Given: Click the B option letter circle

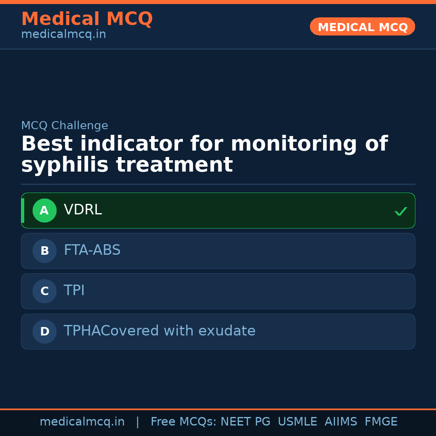Looking at the screenshot, I should pos(44,251).
